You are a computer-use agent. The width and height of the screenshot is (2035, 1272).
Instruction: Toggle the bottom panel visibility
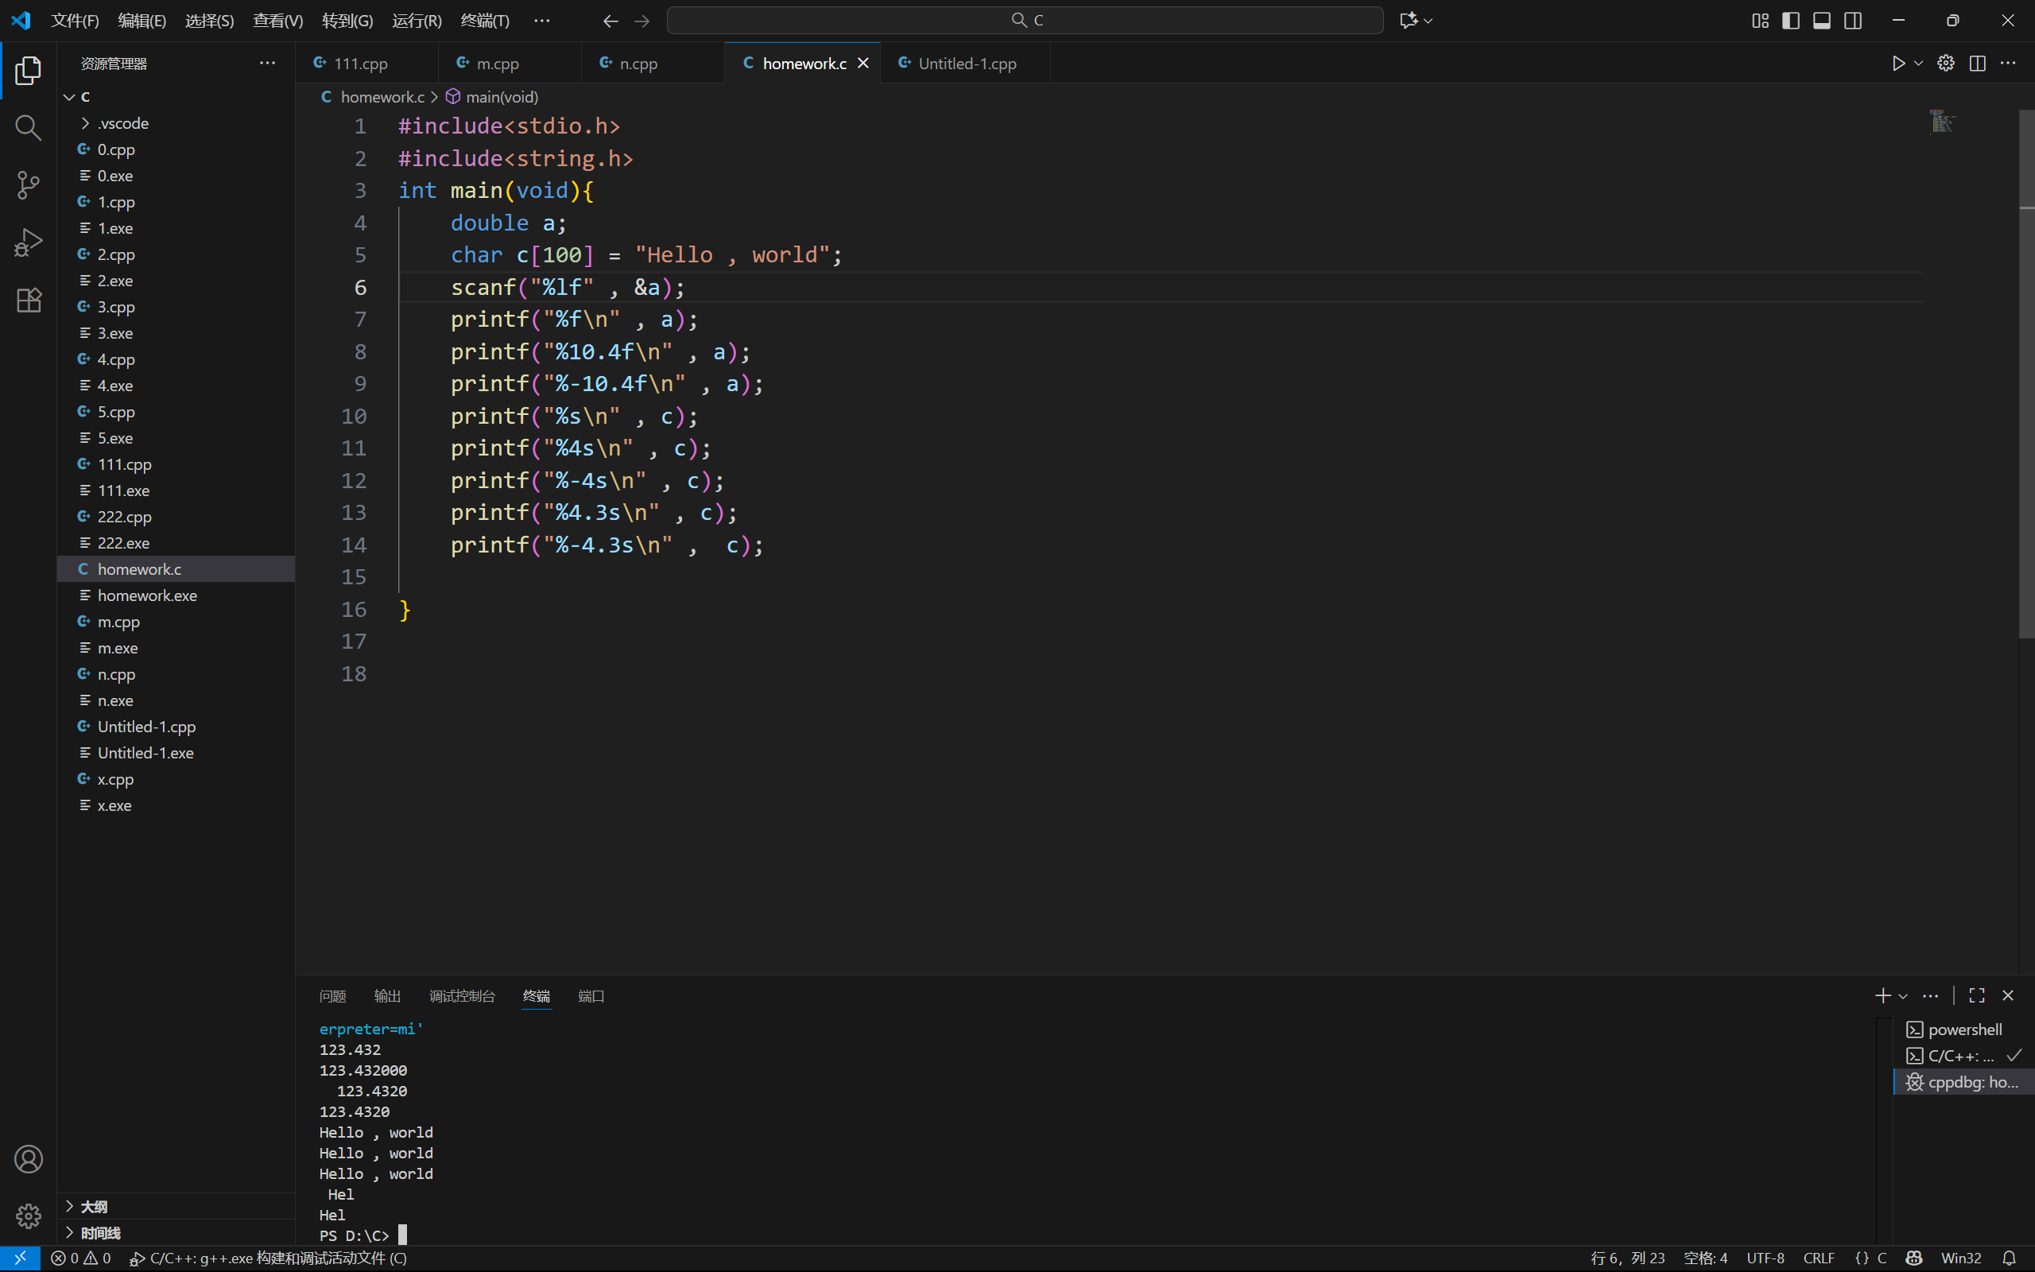coord(1821,20)
